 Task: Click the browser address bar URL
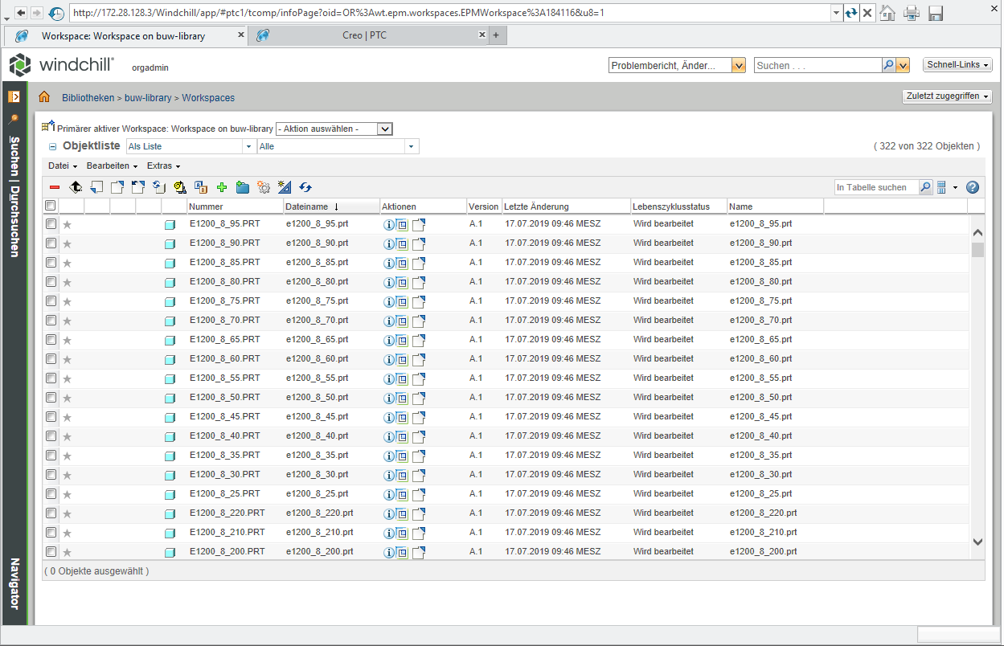click(x=450, y=13)
